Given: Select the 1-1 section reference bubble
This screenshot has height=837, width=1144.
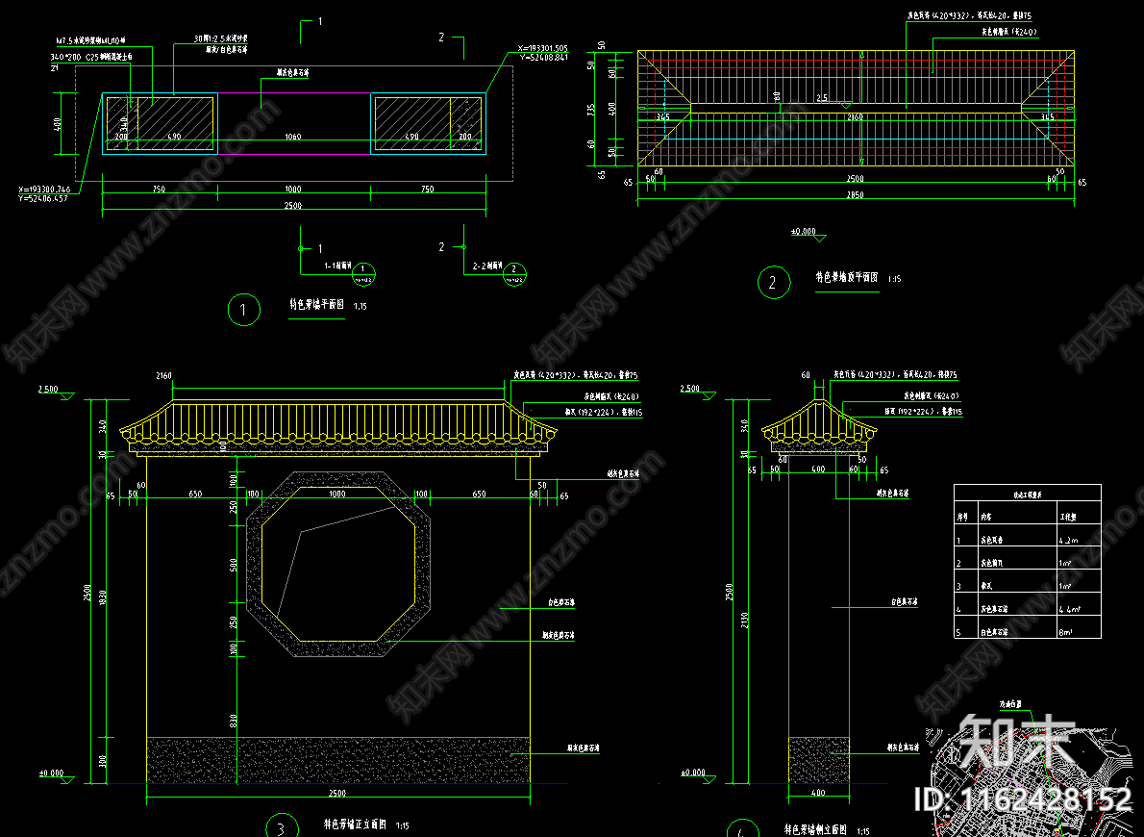Looking at the screenshot, I should pos(364,271).
